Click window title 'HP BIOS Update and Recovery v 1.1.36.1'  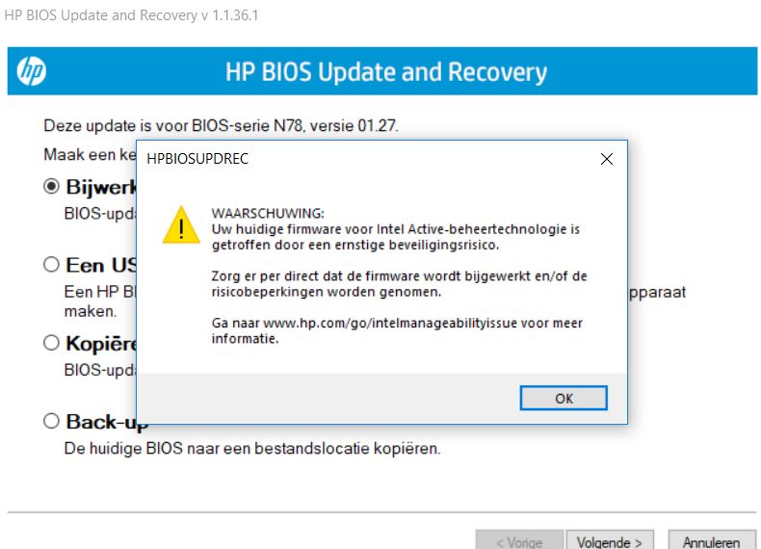click(131, 15)
